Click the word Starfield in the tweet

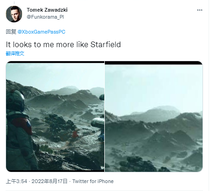point(106,44)
